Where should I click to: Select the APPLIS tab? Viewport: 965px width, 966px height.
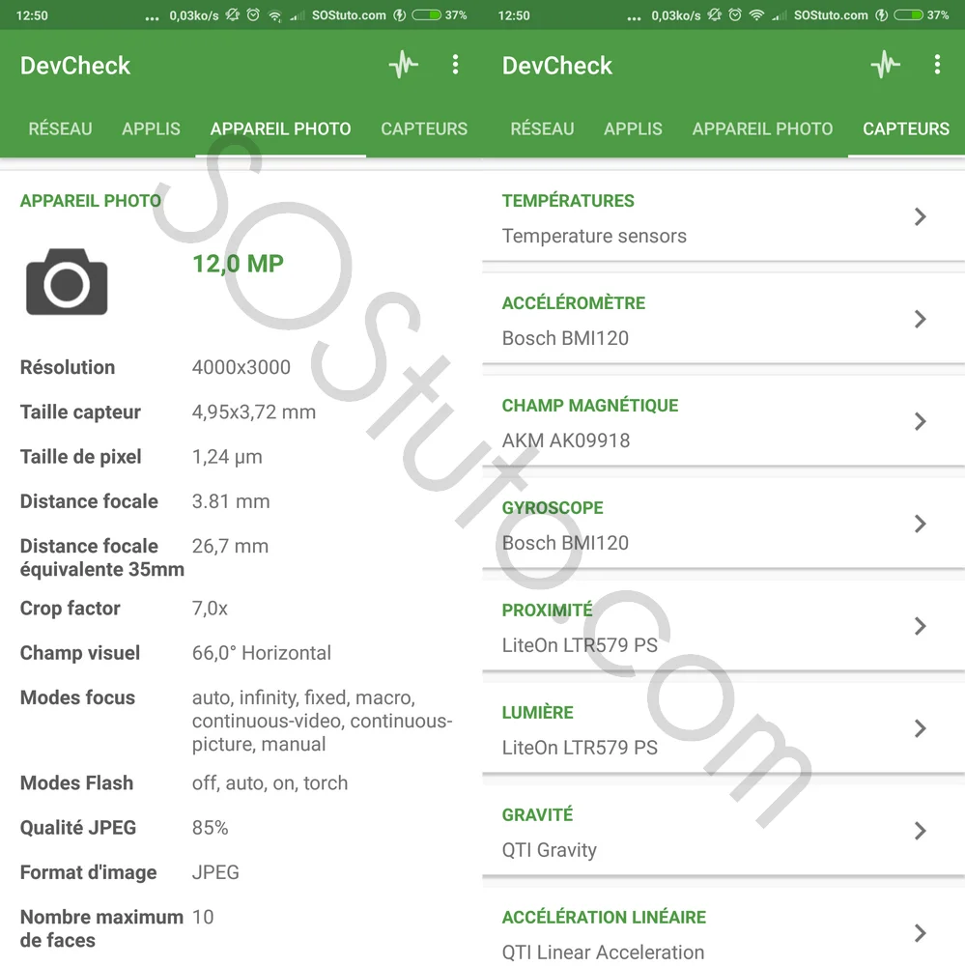[151, 128]
